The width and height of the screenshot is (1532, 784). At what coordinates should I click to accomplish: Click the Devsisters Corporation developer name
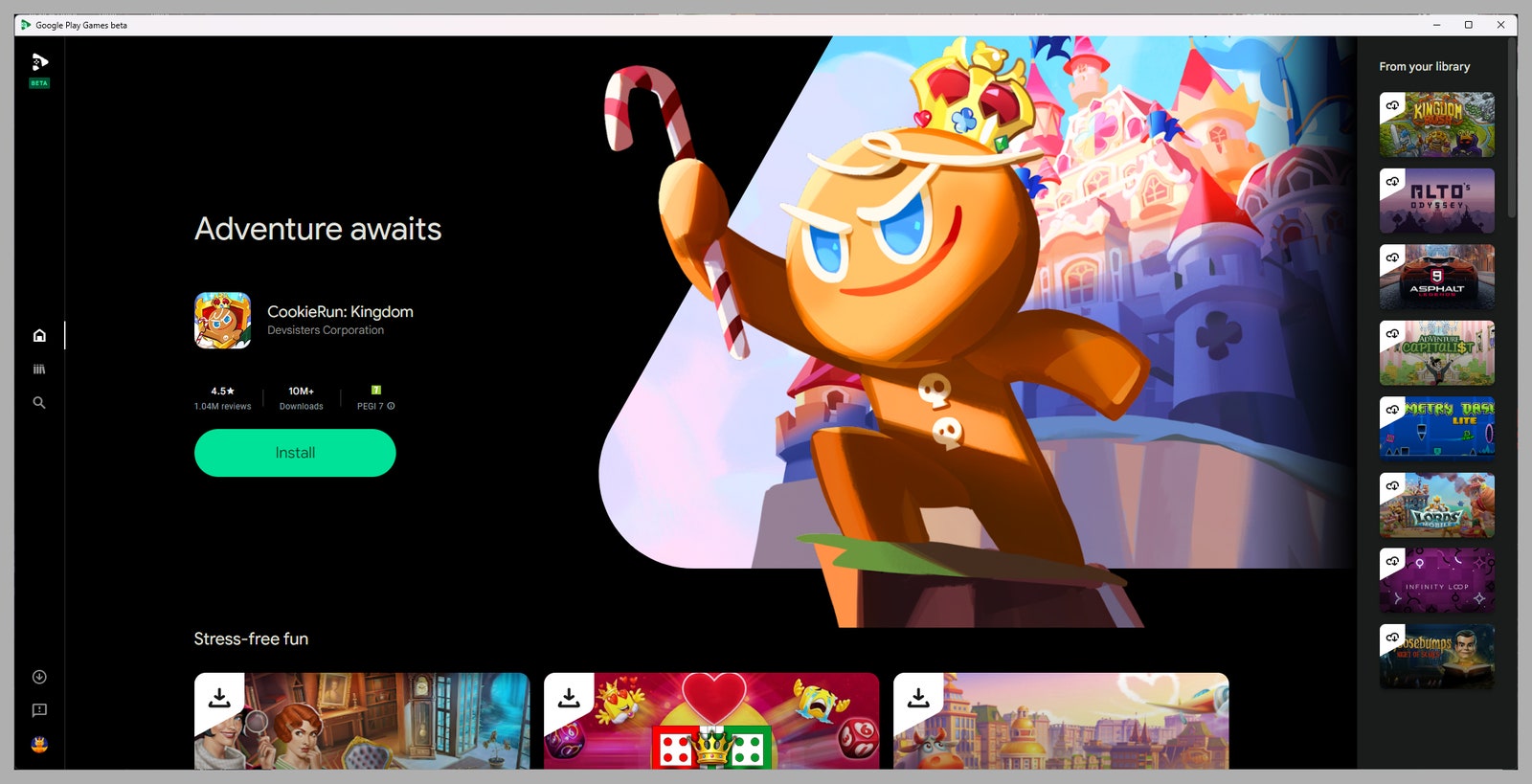(x=326, y=330)
